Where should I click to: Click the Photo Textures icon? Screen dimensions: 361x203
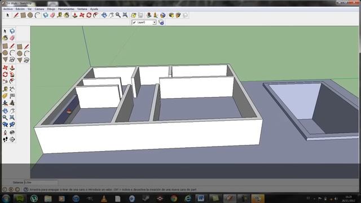(x=156, y=15)
